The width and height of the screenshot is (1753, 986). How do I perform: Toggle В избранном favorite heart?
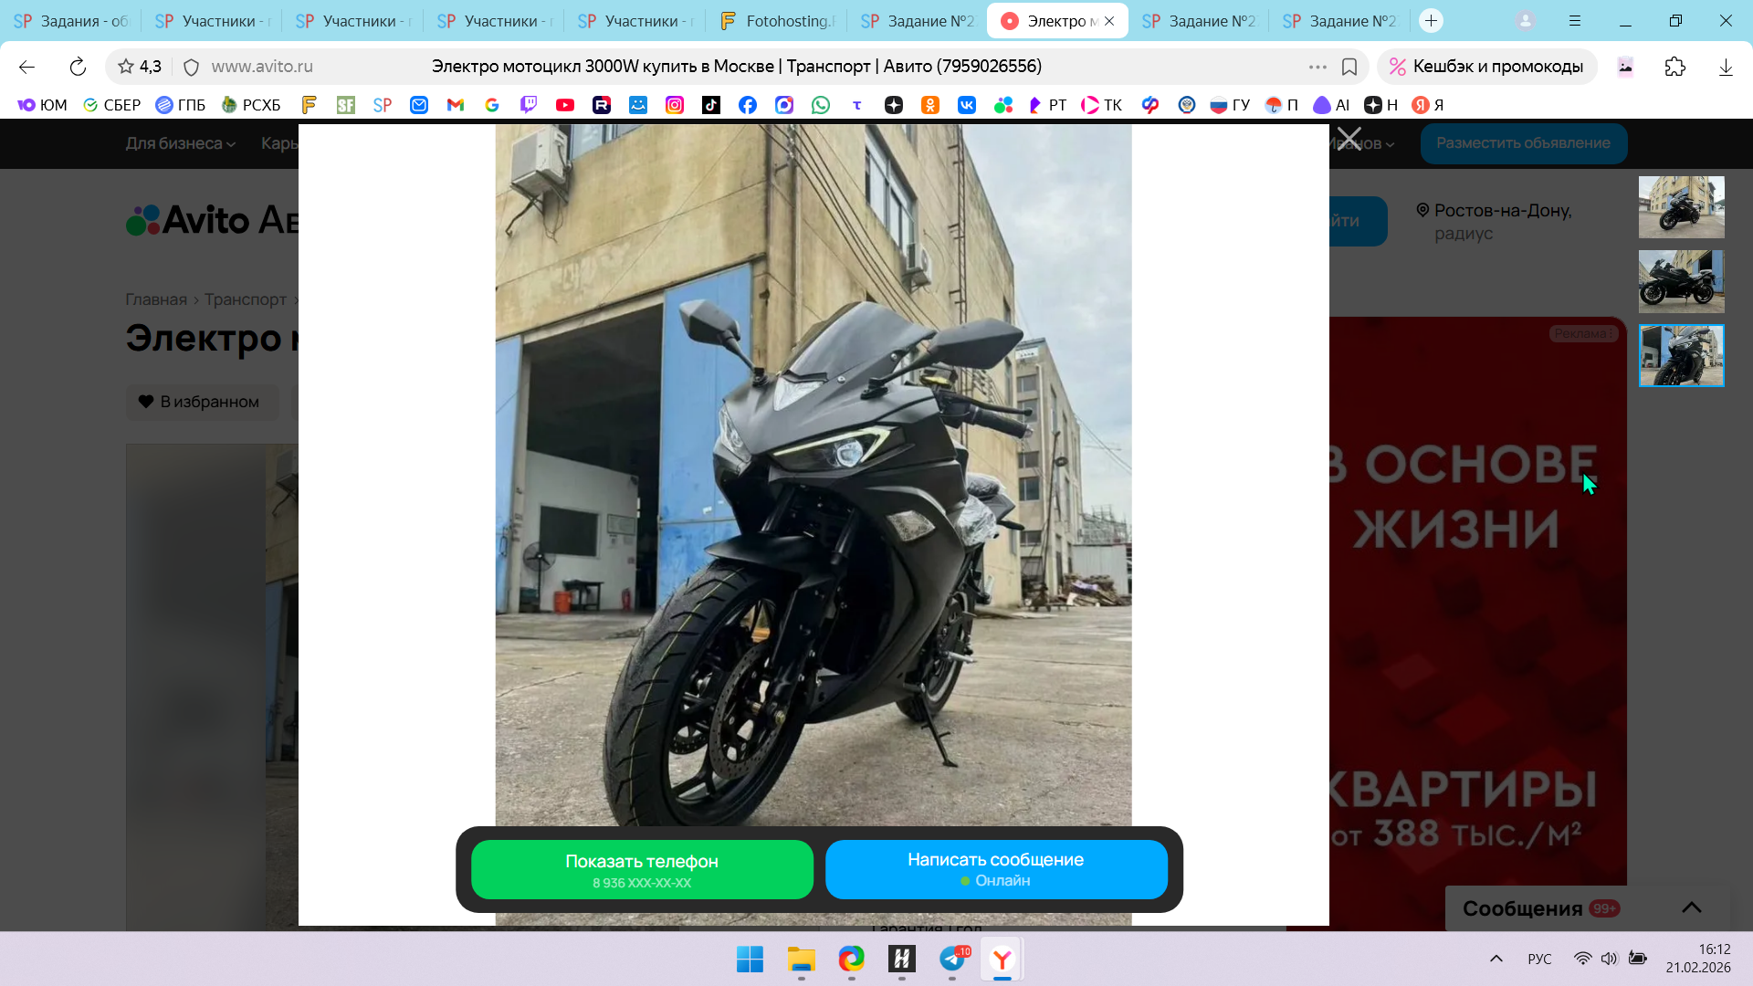[x=201, y=402]
